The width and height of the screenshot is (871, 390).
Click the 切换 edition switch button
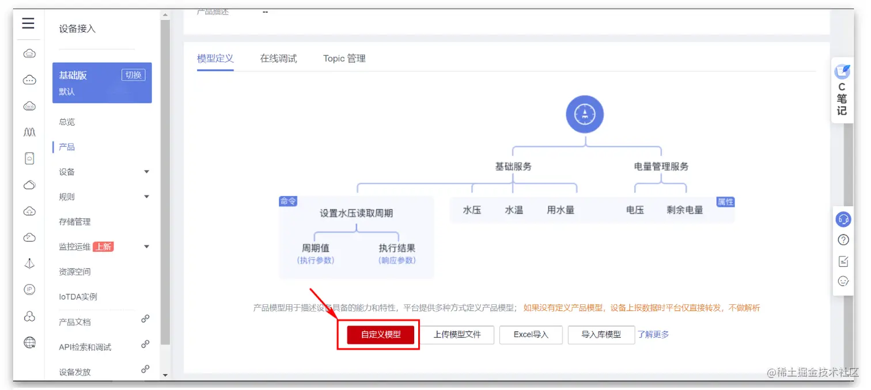(134, 75)
